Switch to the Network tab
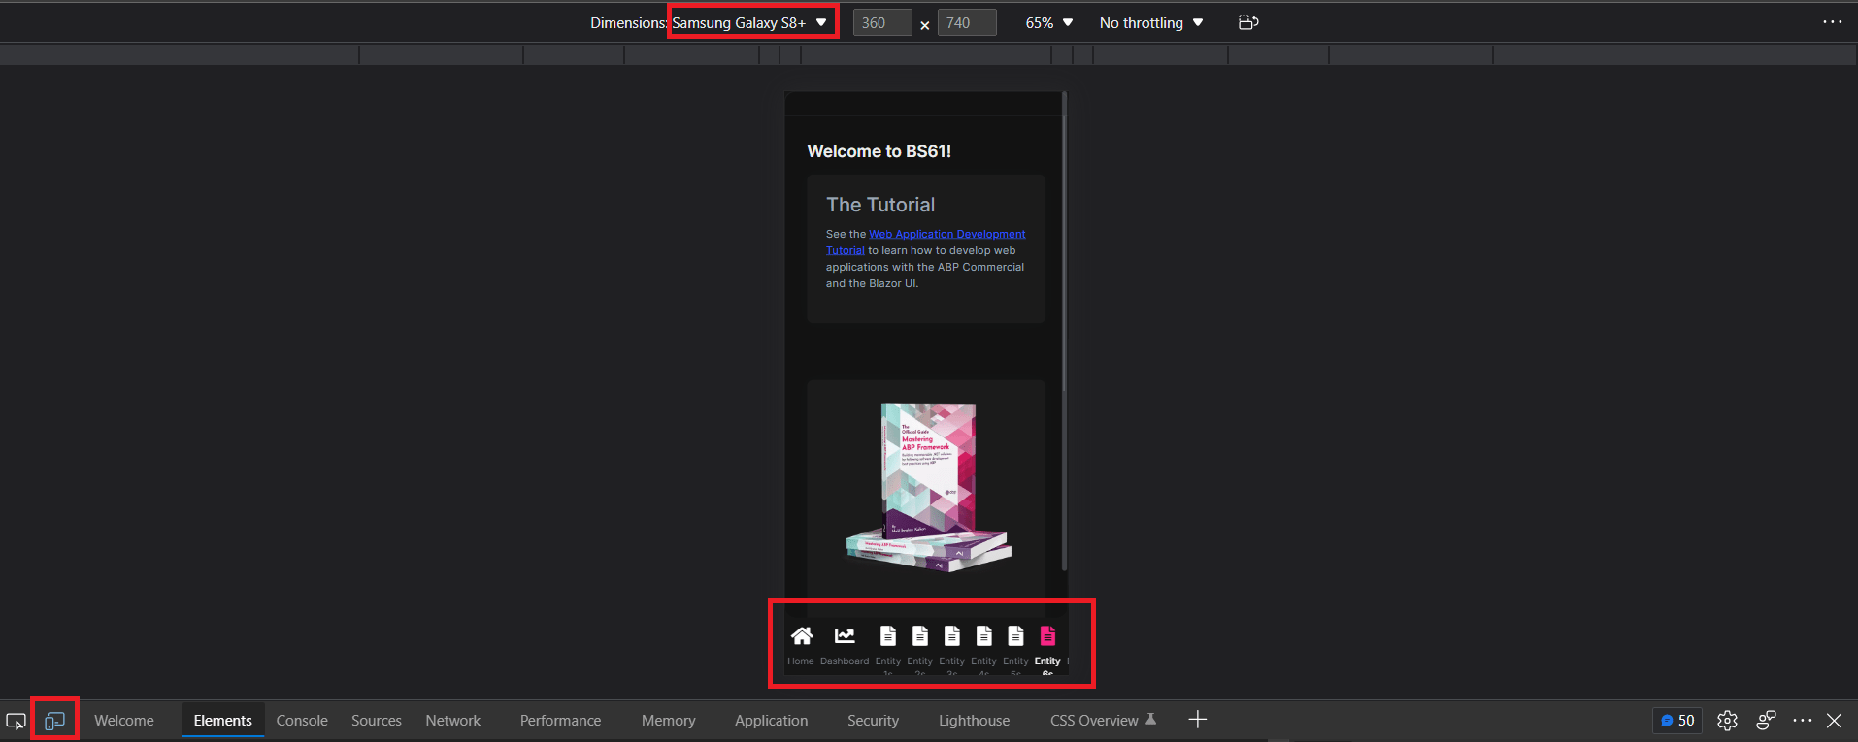The height and width of the screenshot is (742, 1858). (453, 721)
